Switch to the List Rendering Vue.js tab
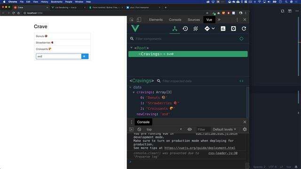301x169 pixels. click(x=68, y=8)
